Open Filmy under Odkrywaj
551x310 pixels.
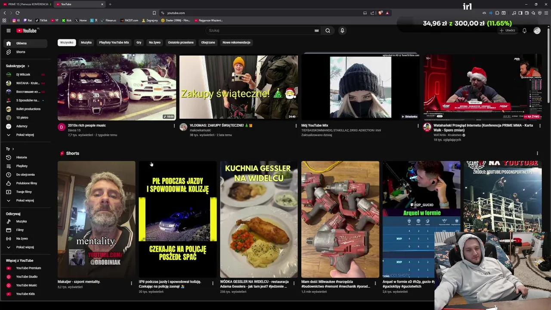coord(25,230)
